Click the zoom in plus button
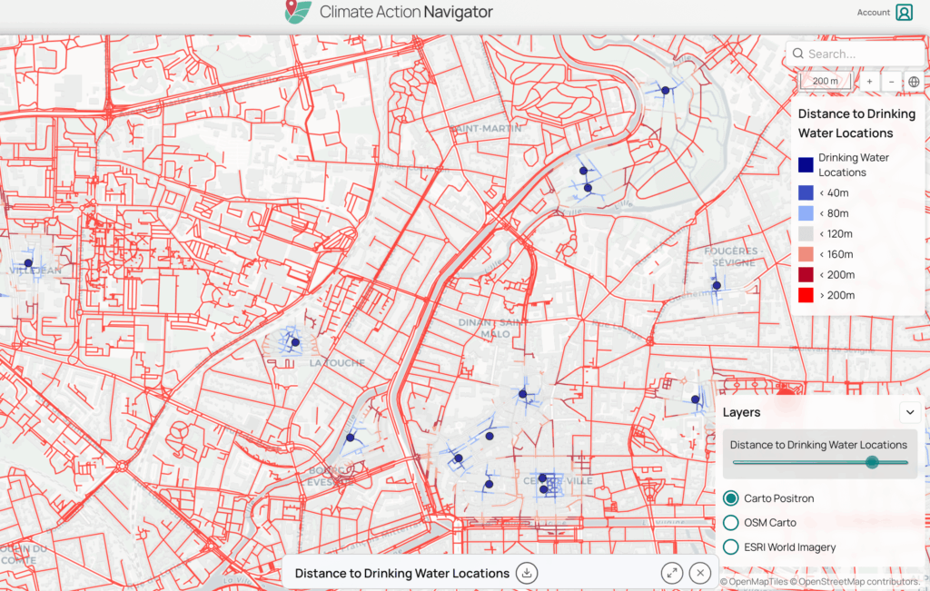This screenshot has width=930, height=591. (x=869, y=82)
